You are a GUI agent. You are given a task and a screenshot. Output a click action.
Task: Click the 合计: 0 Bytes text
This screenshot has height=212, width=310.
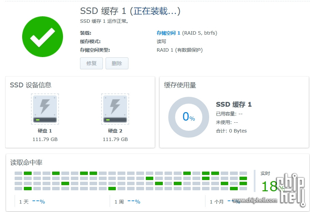[231, 131]
